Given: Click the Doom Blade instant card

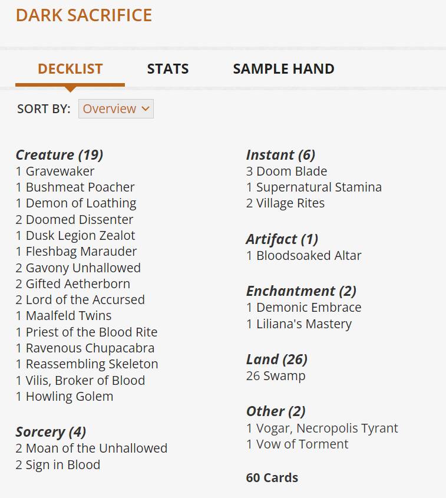Looking at the screenshot, I should pos(292,171).
